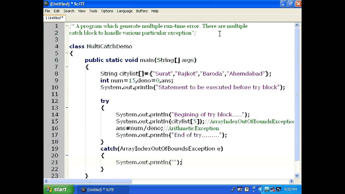Viewport: 345px width, 194px height.
Task: Collapse the comment fold at line 1
Action: click(67, 26)
